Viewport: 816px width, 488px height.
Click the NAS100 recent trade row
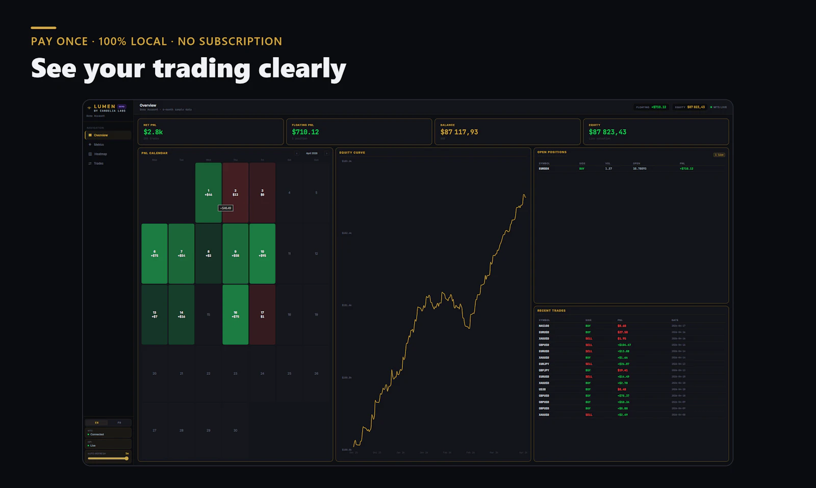point(631,326)
